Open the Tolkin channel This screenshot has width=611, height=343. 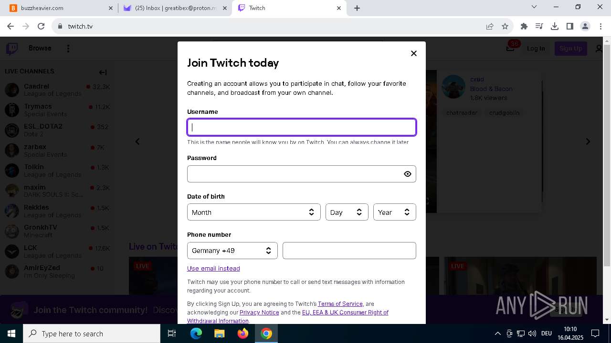coord(57,171)
